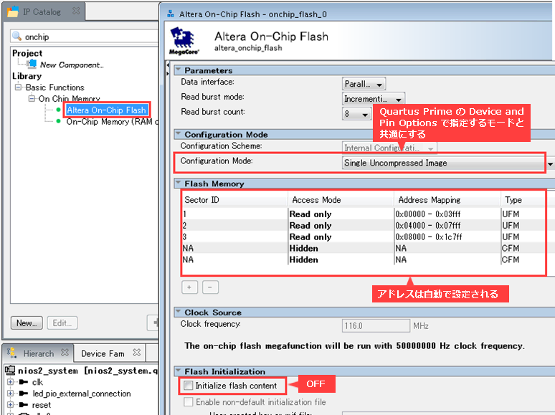Screen dimensions: 555x415
Task: Click the Hierarchy tab icon
Action: pyautogui.click(x=12, y=353)
